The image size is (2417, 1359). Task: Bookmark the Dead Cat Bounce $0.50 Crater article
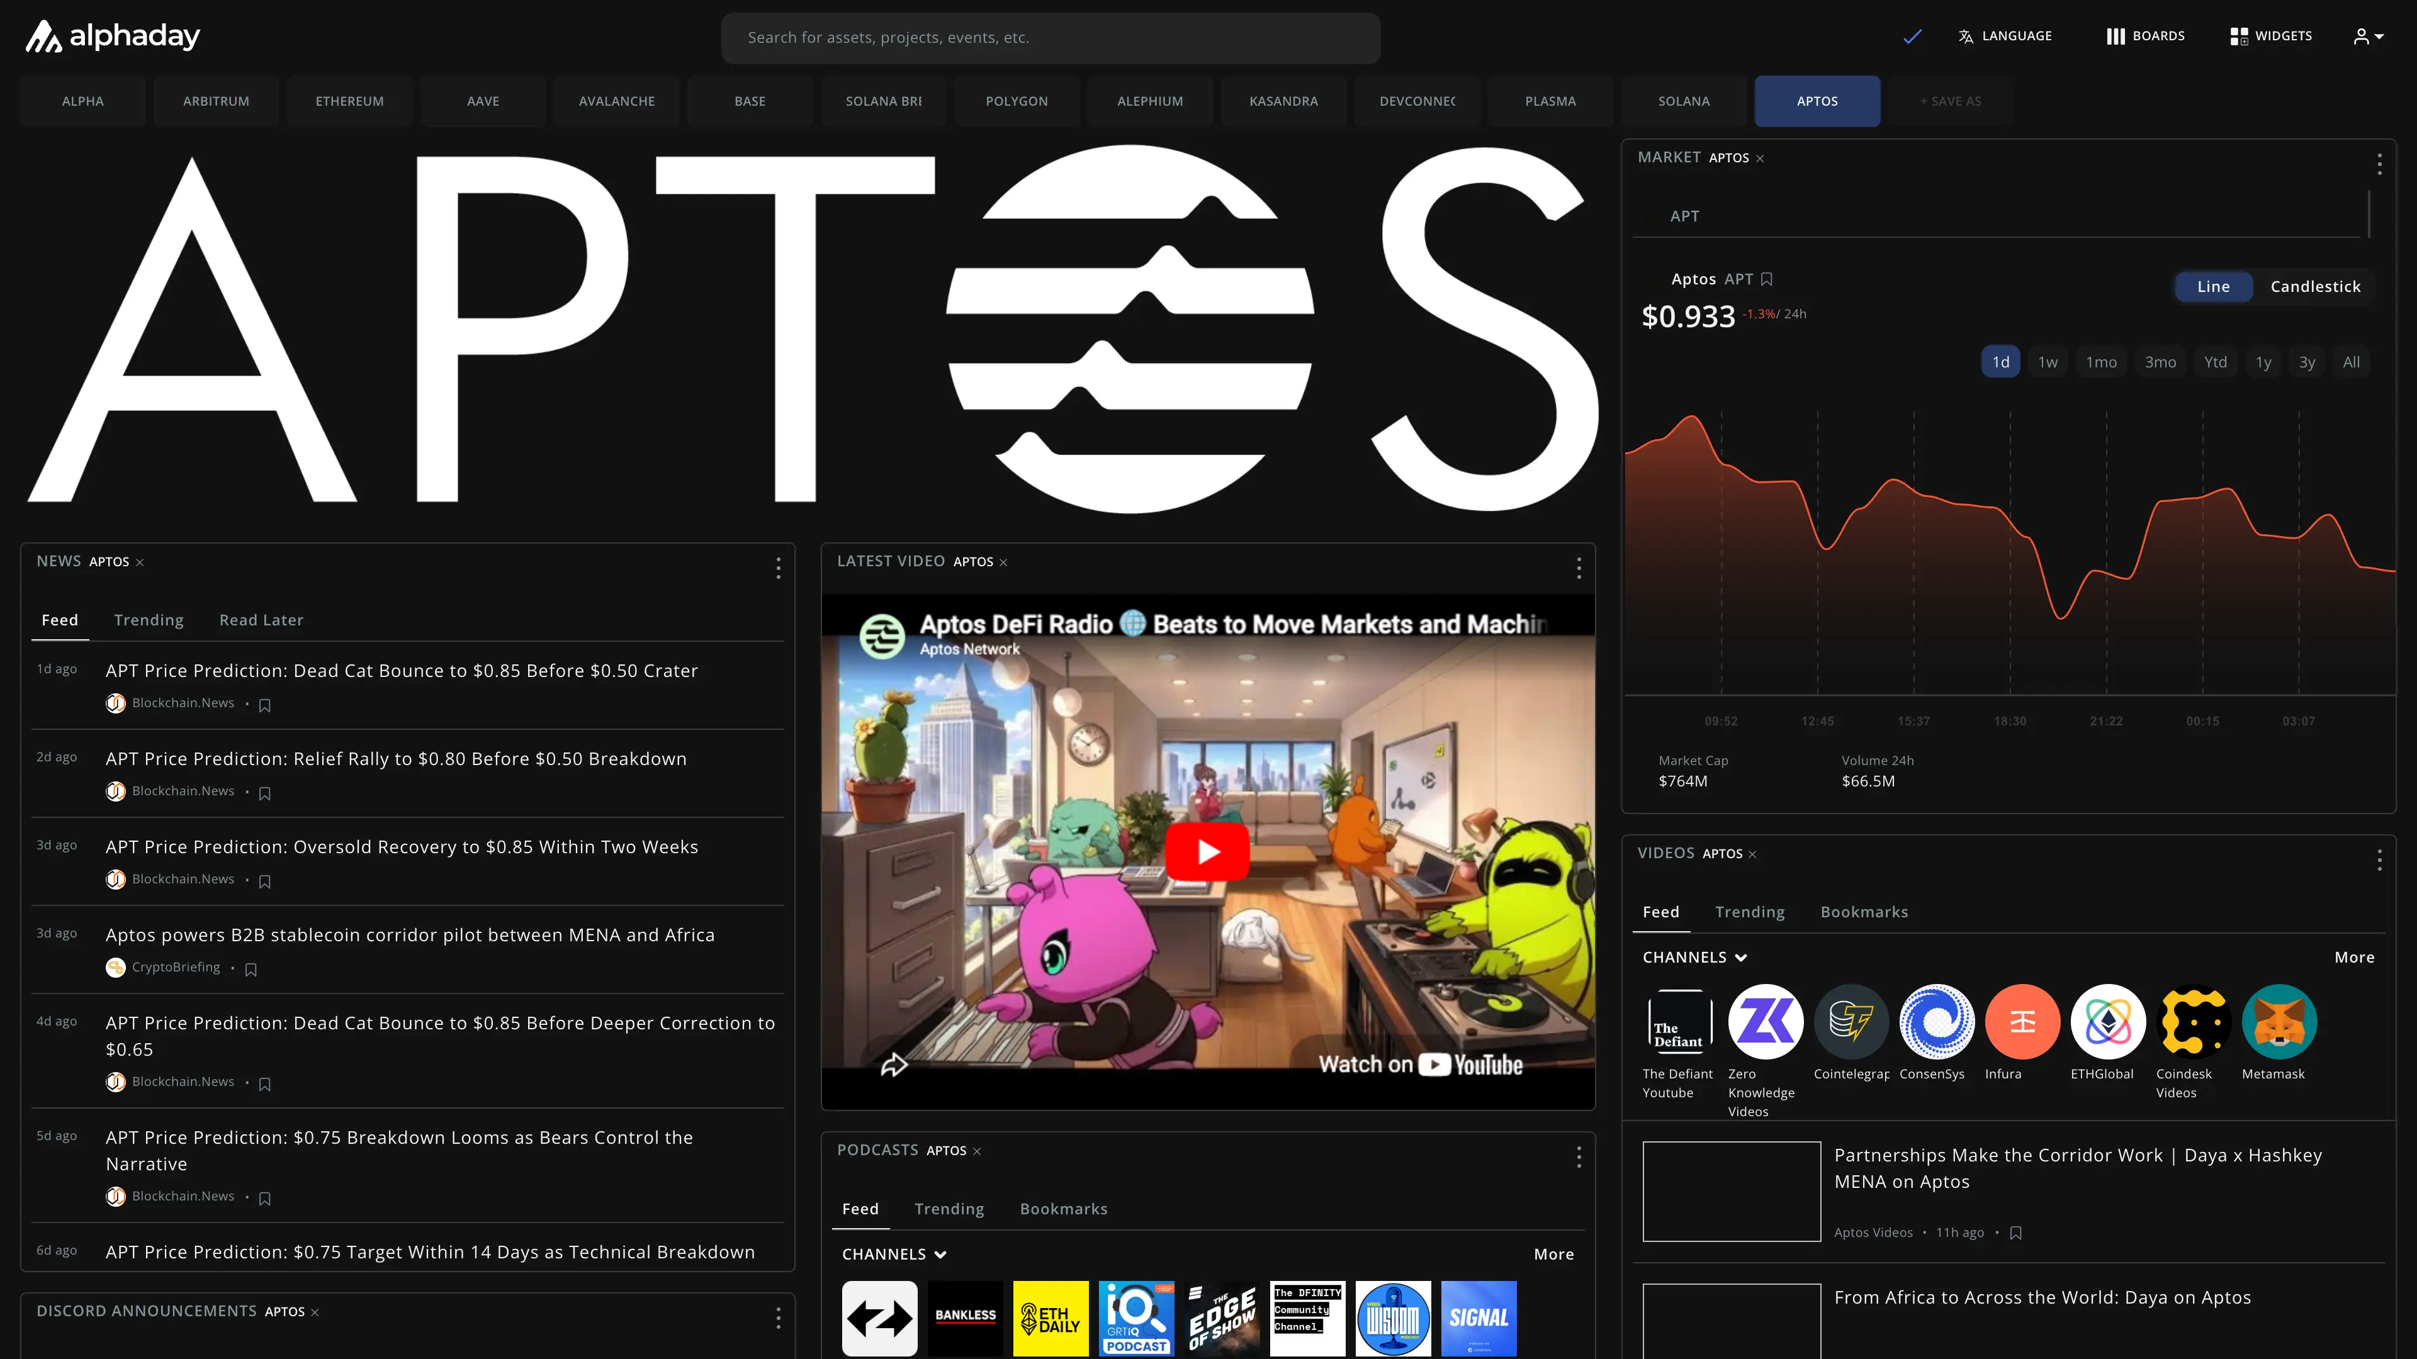click(264, 705)
